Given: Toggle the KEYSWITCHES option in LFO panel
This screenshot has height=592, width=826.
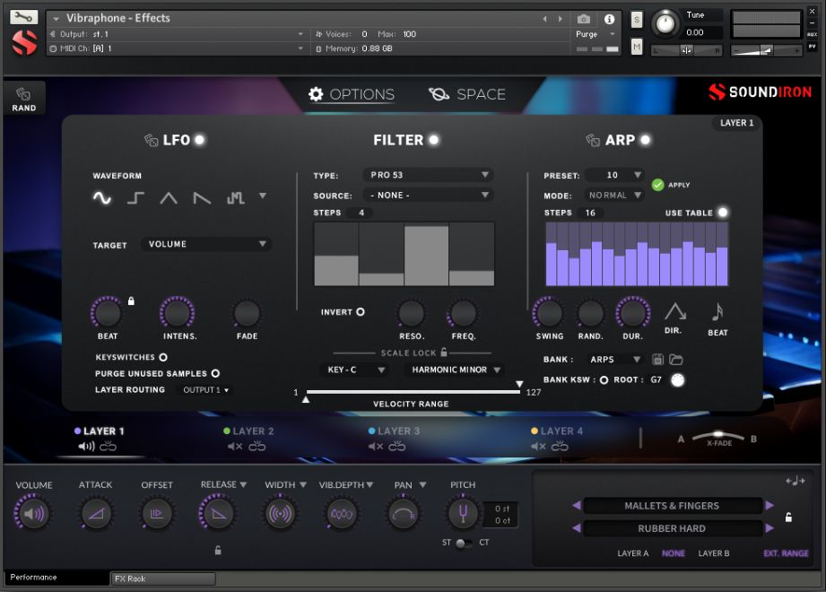Looking at the screenshot, I should [164, 357].
